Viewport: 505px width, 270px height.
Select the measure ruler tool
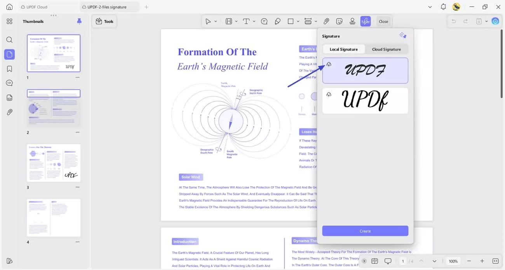[308, 21]
